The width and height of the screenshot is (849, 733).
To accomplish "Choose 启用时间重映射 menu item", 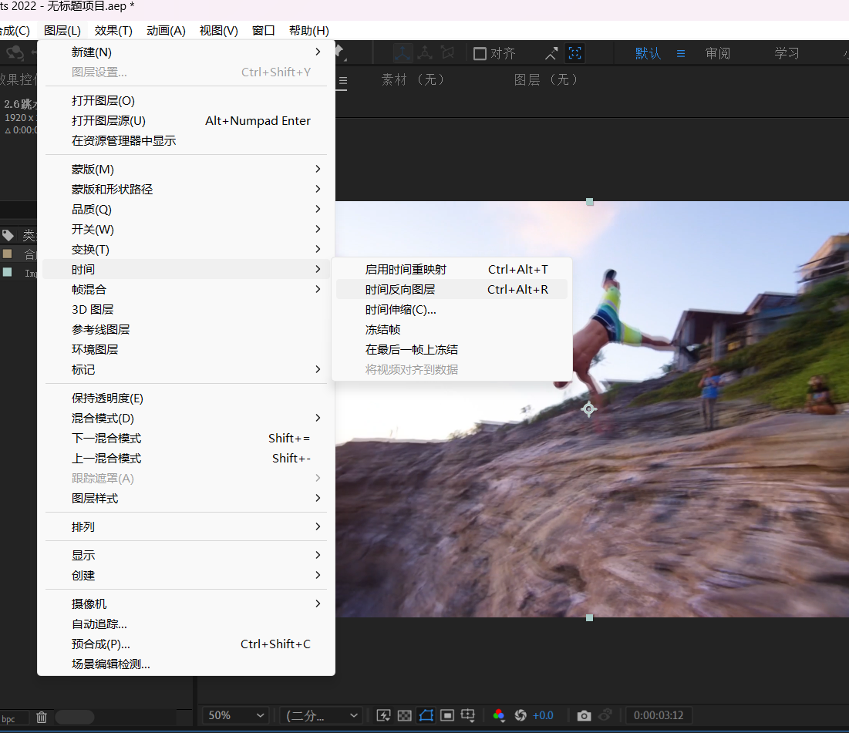I will (x=452, y=269).
